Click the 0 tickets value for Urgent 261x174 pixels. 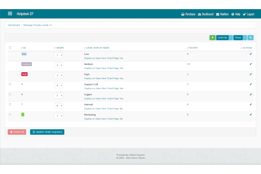pyautogui.click(x=187, y=94)
